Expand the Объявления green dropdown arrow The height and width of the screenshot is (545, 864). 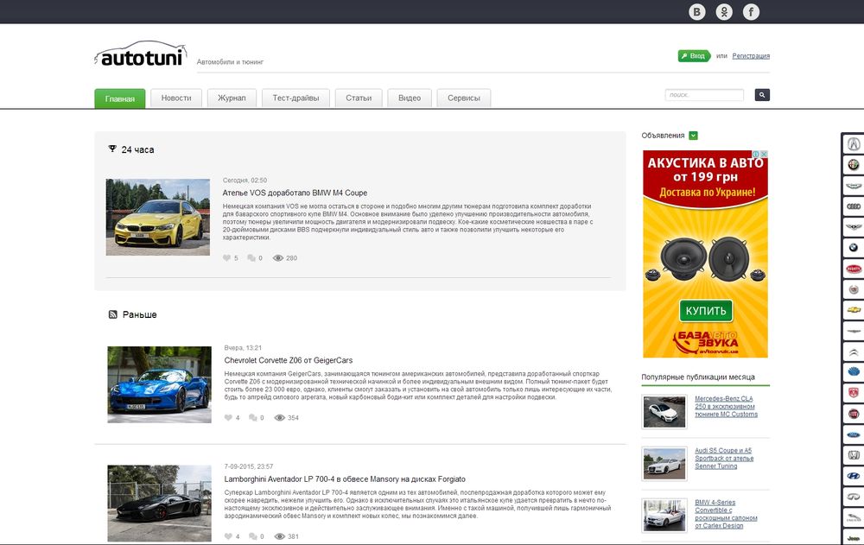[693, 136]
